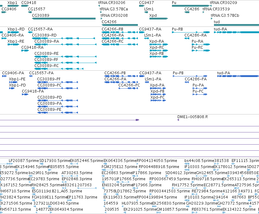Click the CG9406-RA transcript label
This screenshot has width=259, height=214.
(12, 35)
